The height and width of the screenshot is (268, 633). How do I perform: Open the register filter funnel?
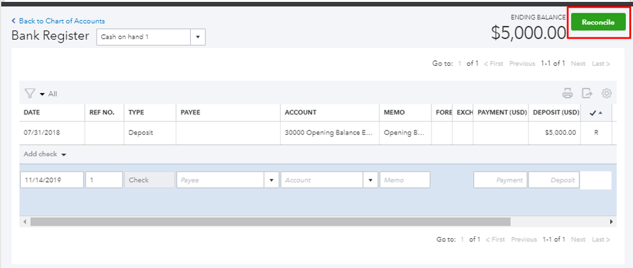[30, 94]
